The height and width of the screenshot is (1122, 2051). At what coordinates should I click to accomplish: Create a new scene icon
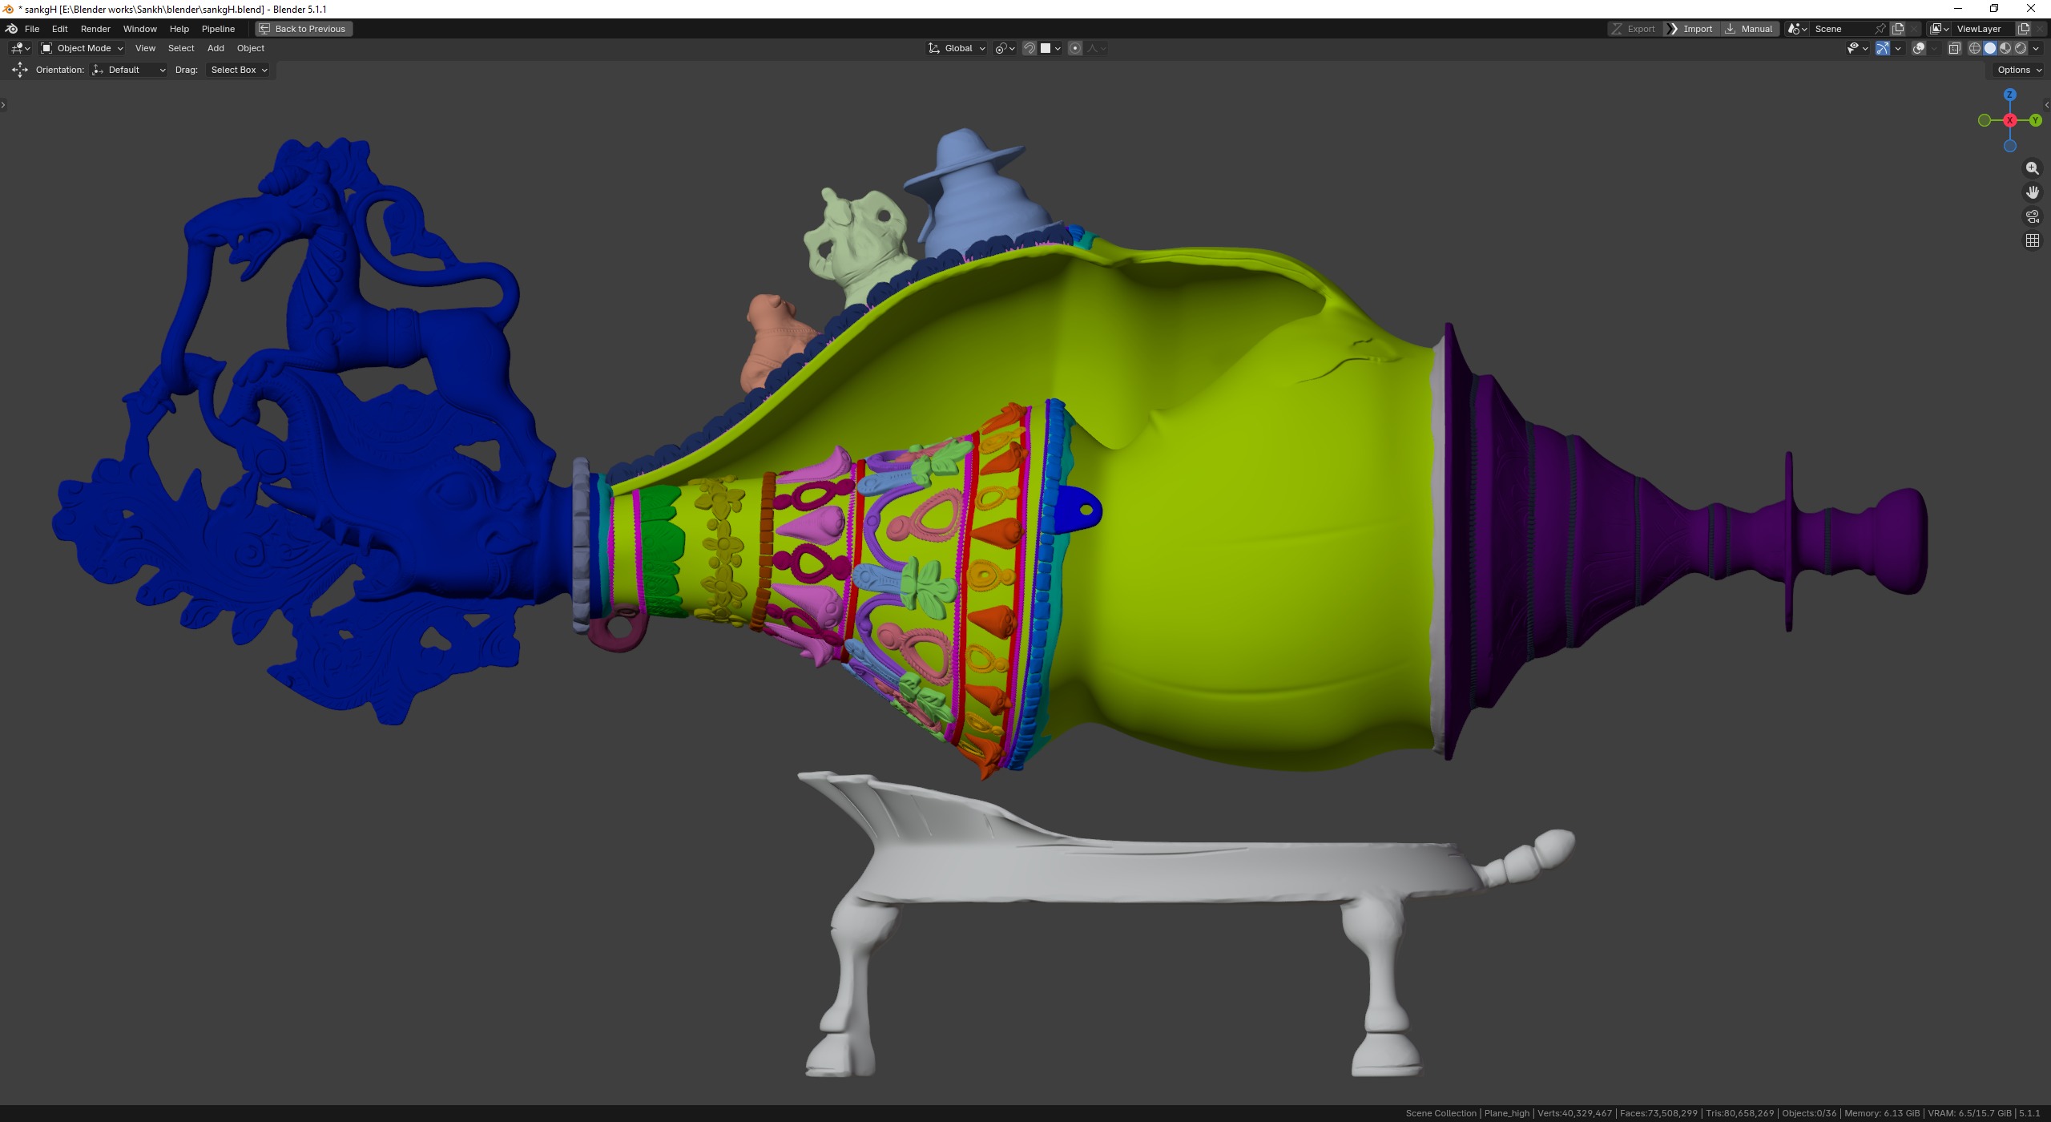[1898, 29]
